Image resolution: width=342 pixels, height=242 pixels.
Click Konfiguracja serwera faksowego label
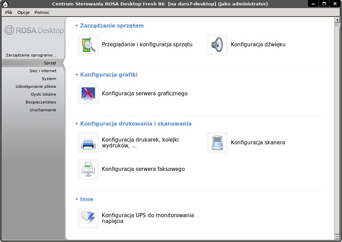(x=143, y=169)
